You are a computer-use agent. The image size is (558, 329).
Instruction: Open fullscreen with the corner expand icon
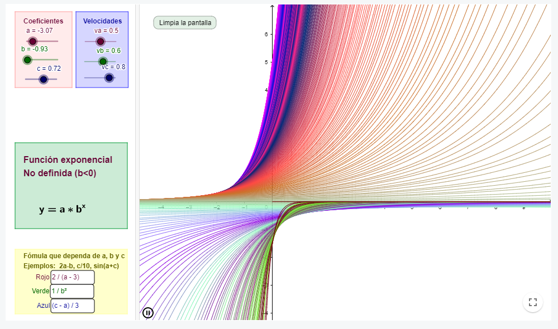pyautogui.click(x=533, y=302)
